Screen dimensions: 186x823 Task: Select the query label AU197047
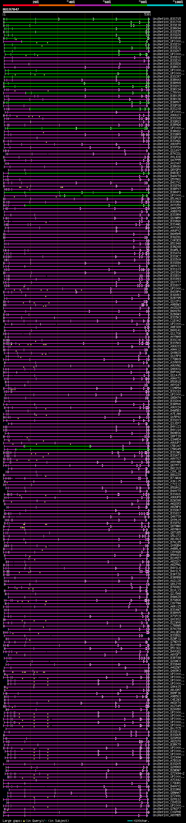pyautogui.click(x=11, y=9)
